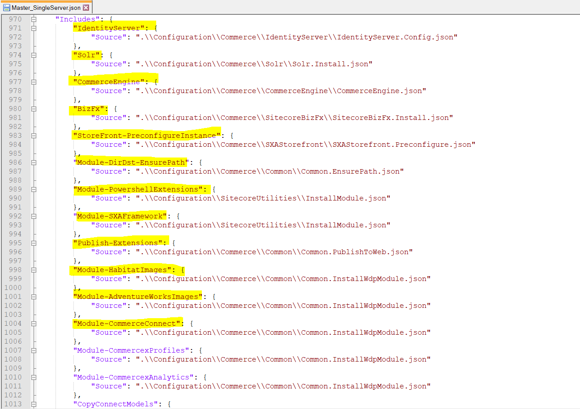The image size is (580, 409).
Task: Collapse the Module-CommercexAnalytics fold marker
Action: coord(33,377)
